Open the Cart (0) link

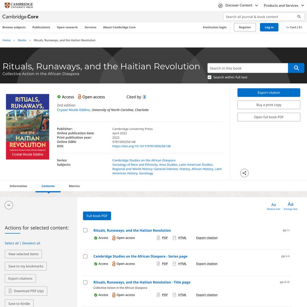point(294,27)
